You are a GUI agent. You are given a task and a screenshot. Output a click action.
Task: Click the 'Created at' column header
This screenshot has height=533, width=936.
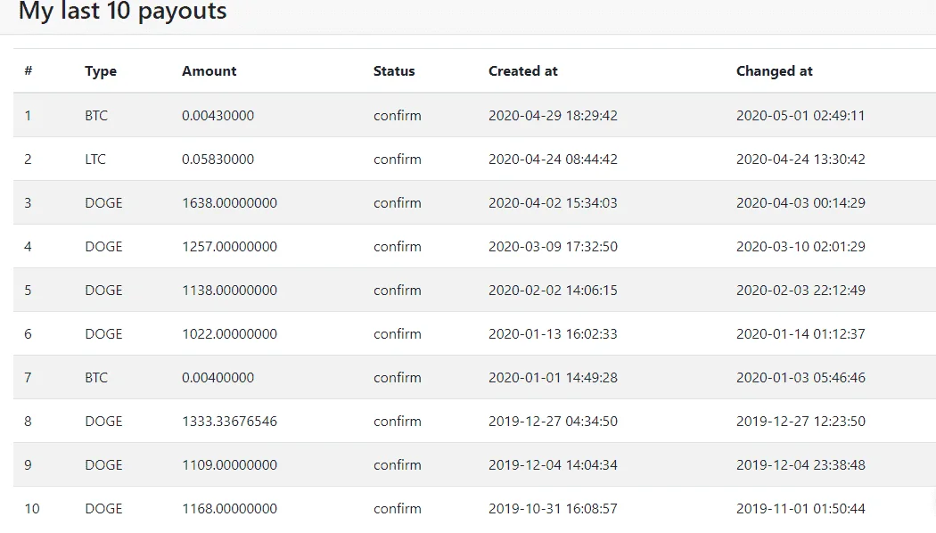pyautogui.click(x=523, y=71)
